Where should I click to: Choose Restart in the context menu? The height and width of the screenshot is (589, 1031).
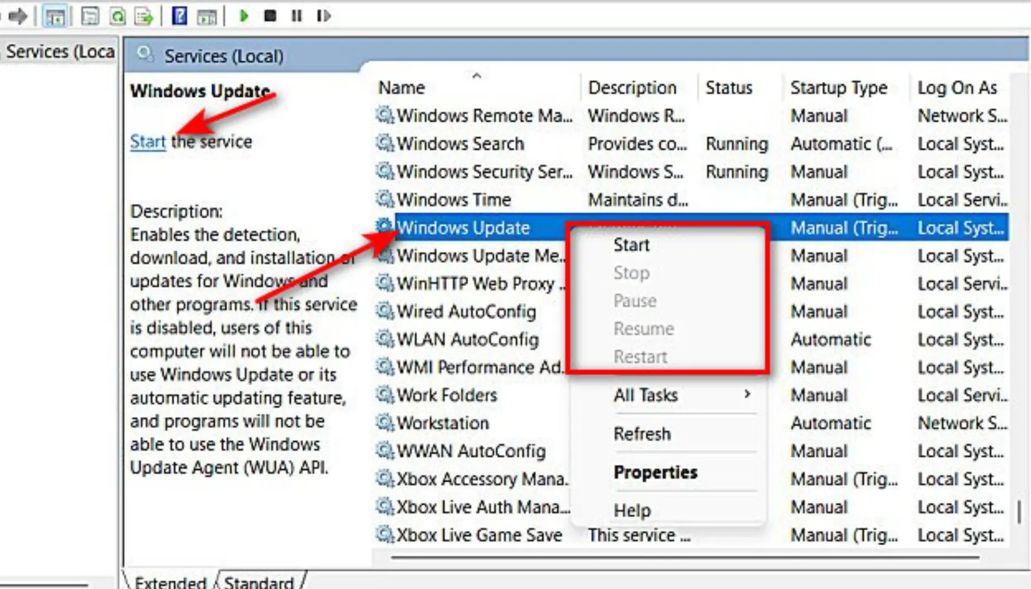pyautogui.click(x=640, y=357)
